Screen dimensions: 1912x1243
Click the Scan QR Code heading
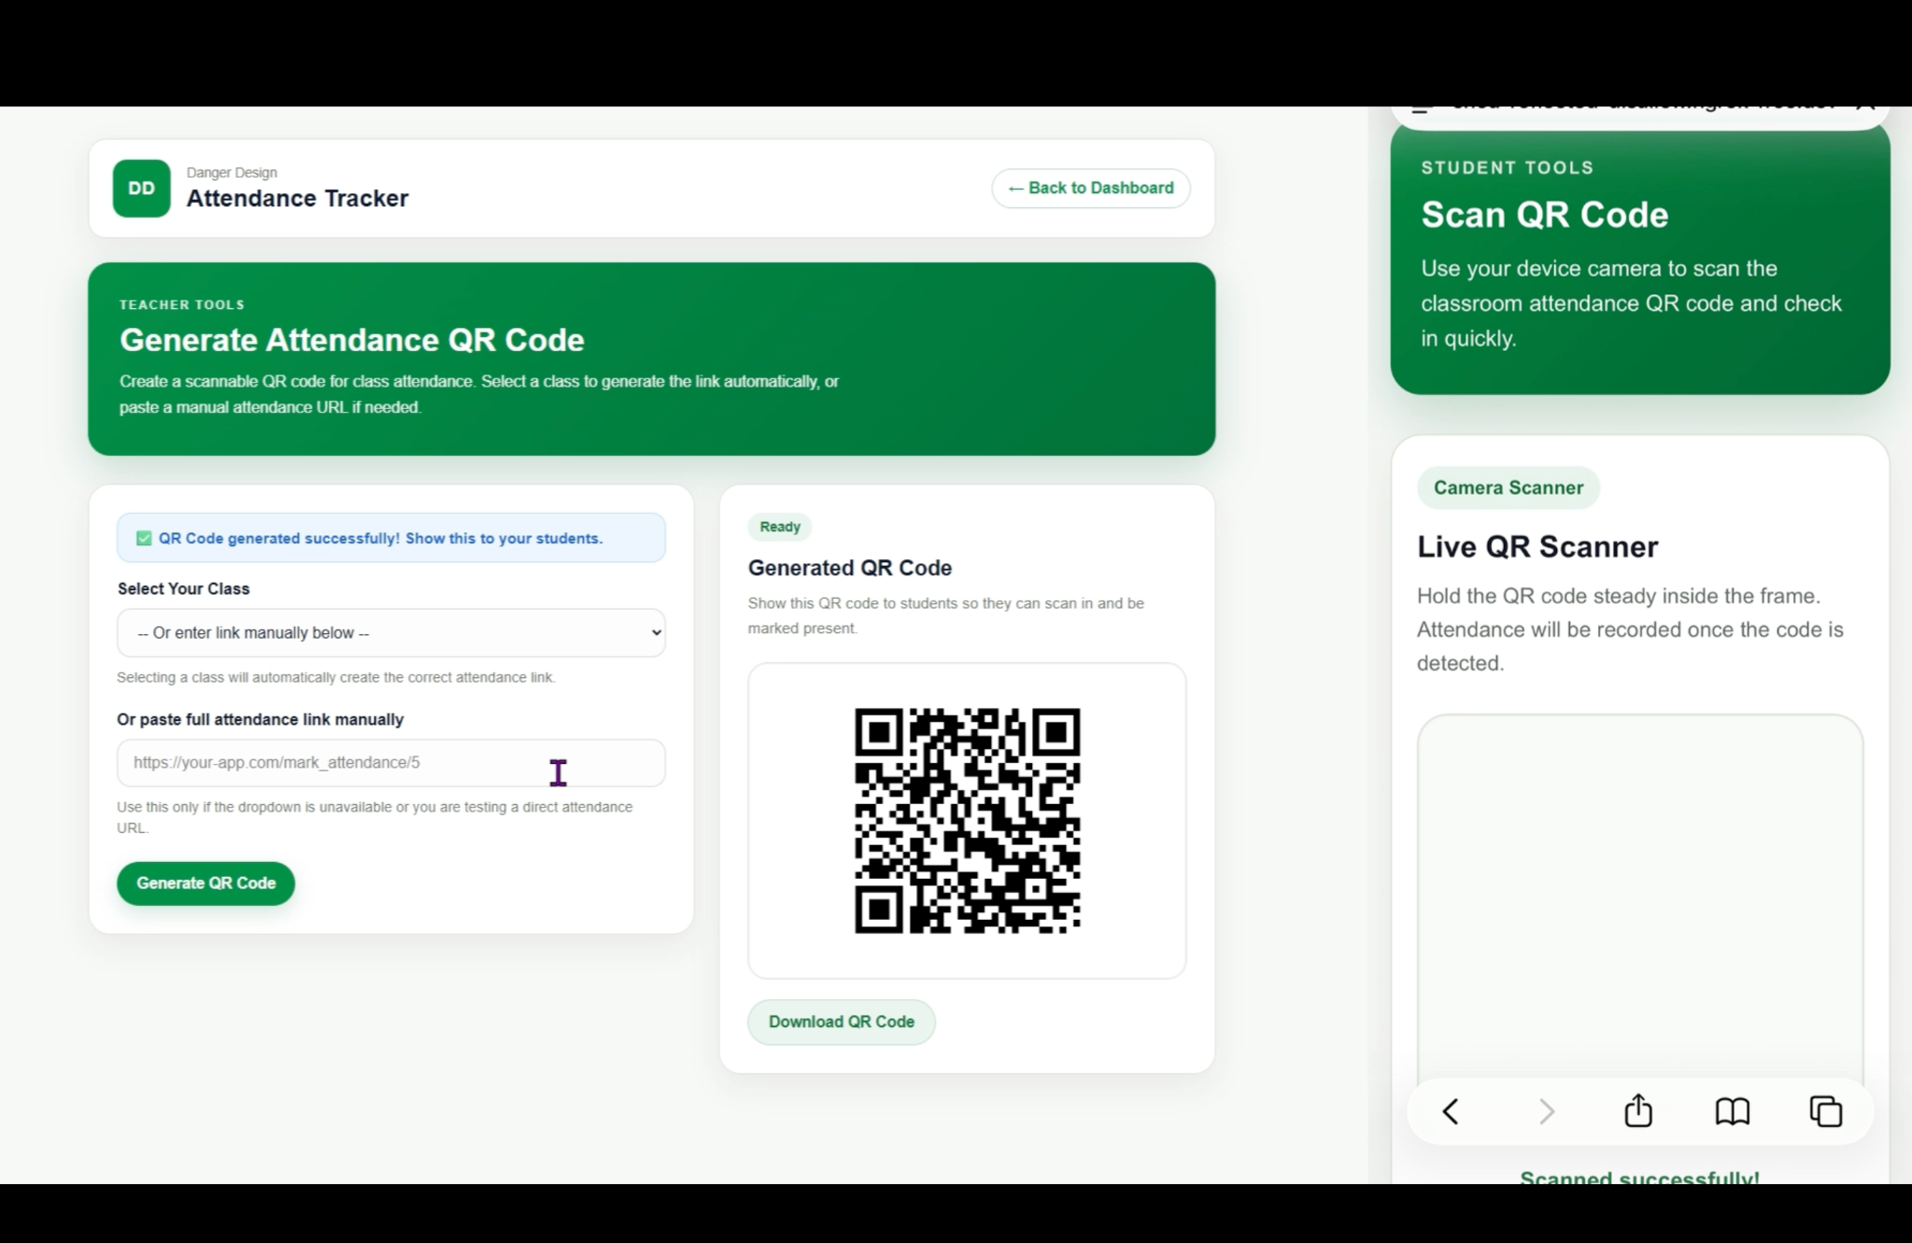pos(1545,215)
